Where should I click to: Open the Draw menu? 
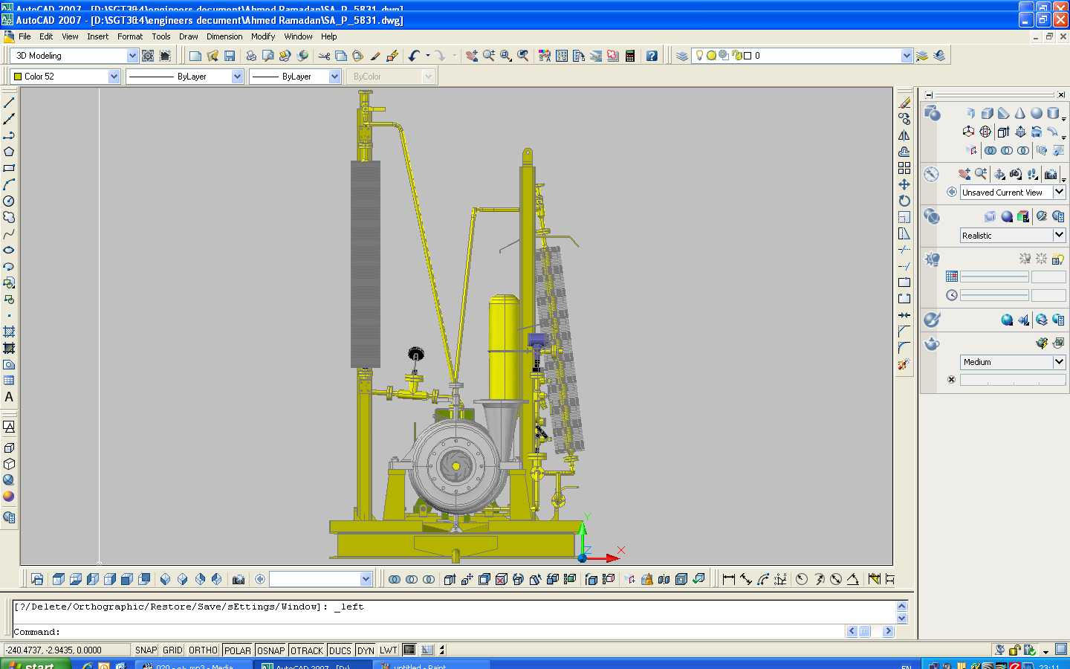(x=189, y=36)
